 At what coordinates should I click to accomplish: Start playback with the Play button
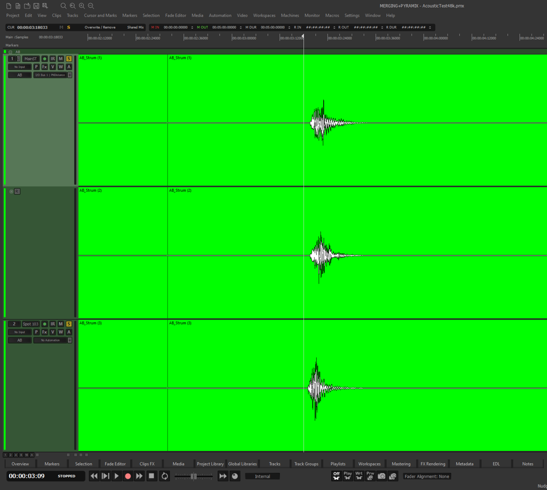coord(116,476)
